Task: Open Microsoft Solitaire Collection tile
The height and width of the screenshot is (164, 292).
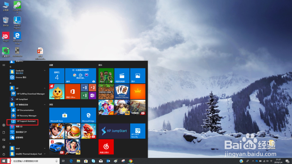Action: coord(122,91)
